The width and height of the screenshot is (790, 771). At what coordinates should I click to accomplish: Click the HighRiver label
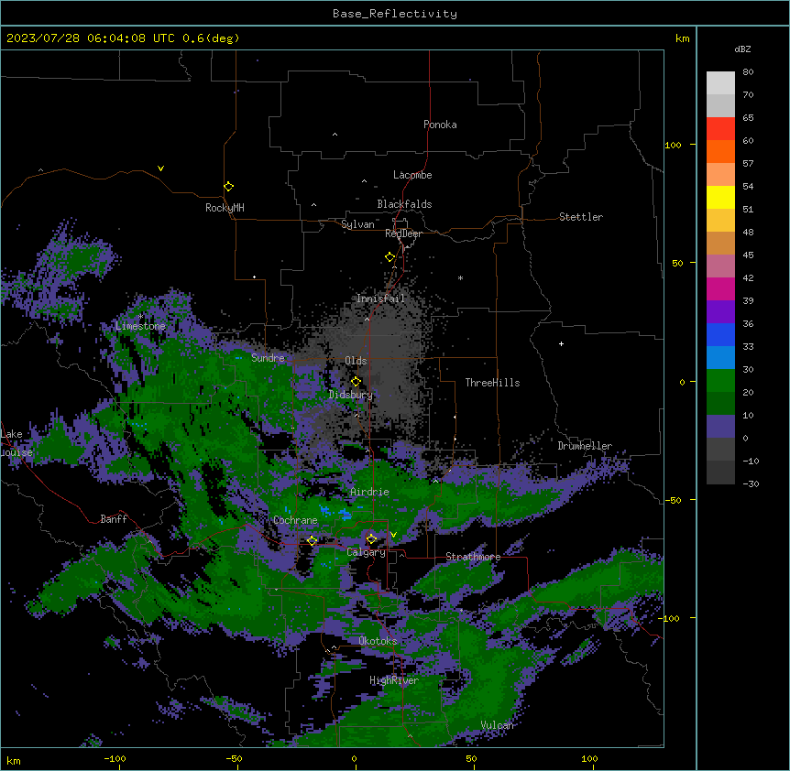tap(394, 680)
